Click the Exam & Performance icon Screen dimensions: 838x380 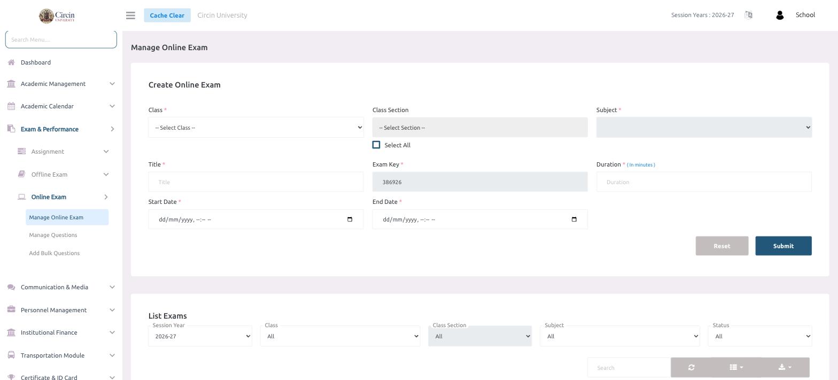(x=11, y=129)
